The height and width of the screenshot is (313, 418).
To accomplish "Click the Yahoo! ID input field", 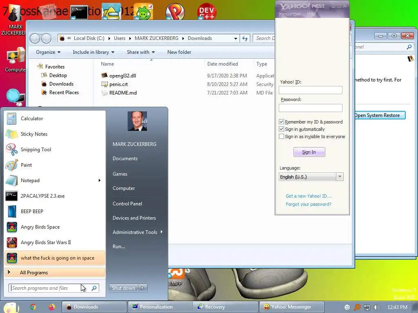I will coord(311,90).
